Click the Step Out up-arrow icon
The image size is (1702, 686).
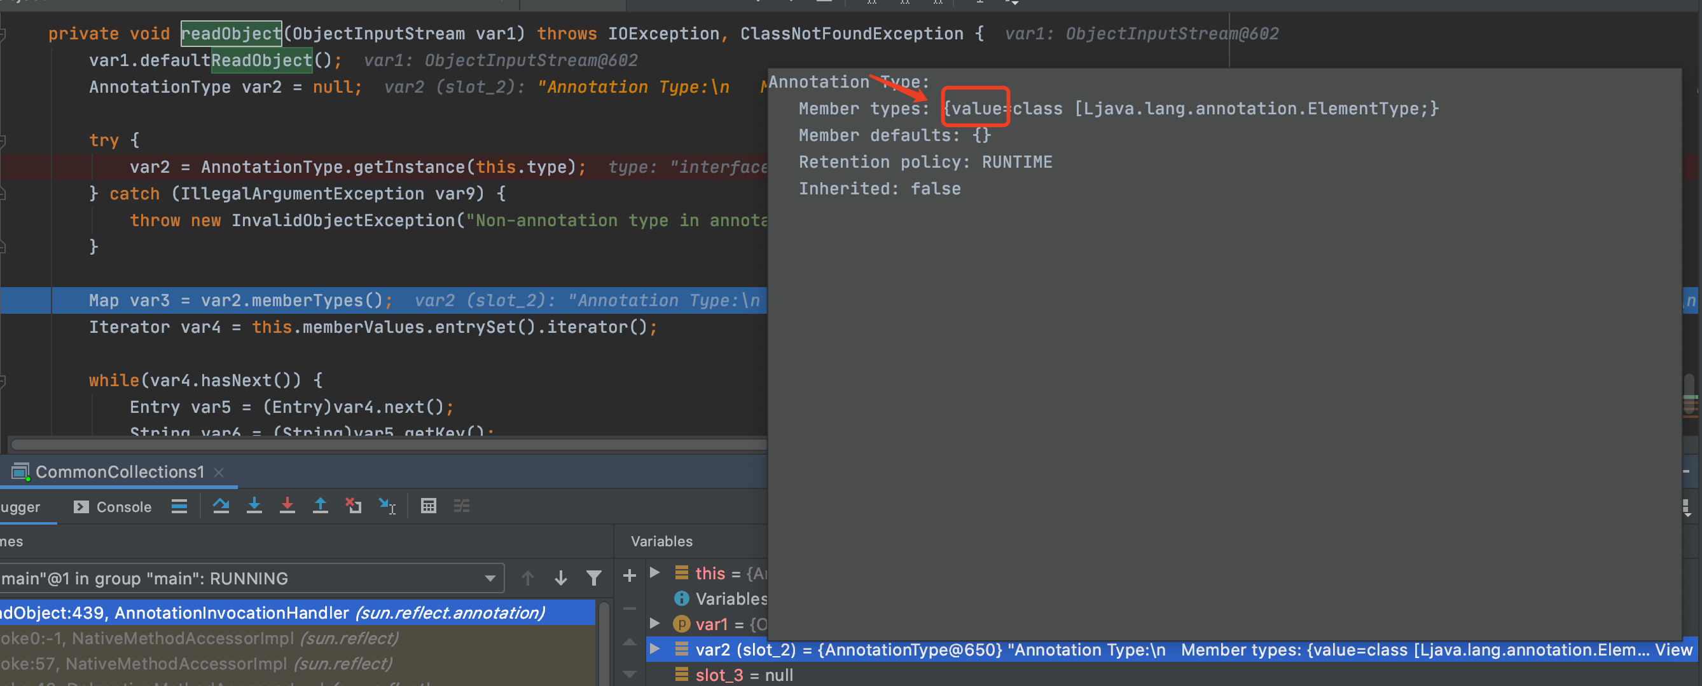(320, 506)
